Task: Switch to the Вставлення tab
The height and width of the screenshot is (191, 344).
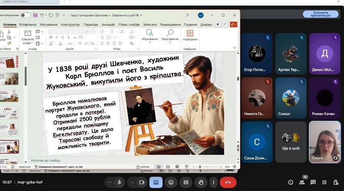Action: tap(28, 25)
